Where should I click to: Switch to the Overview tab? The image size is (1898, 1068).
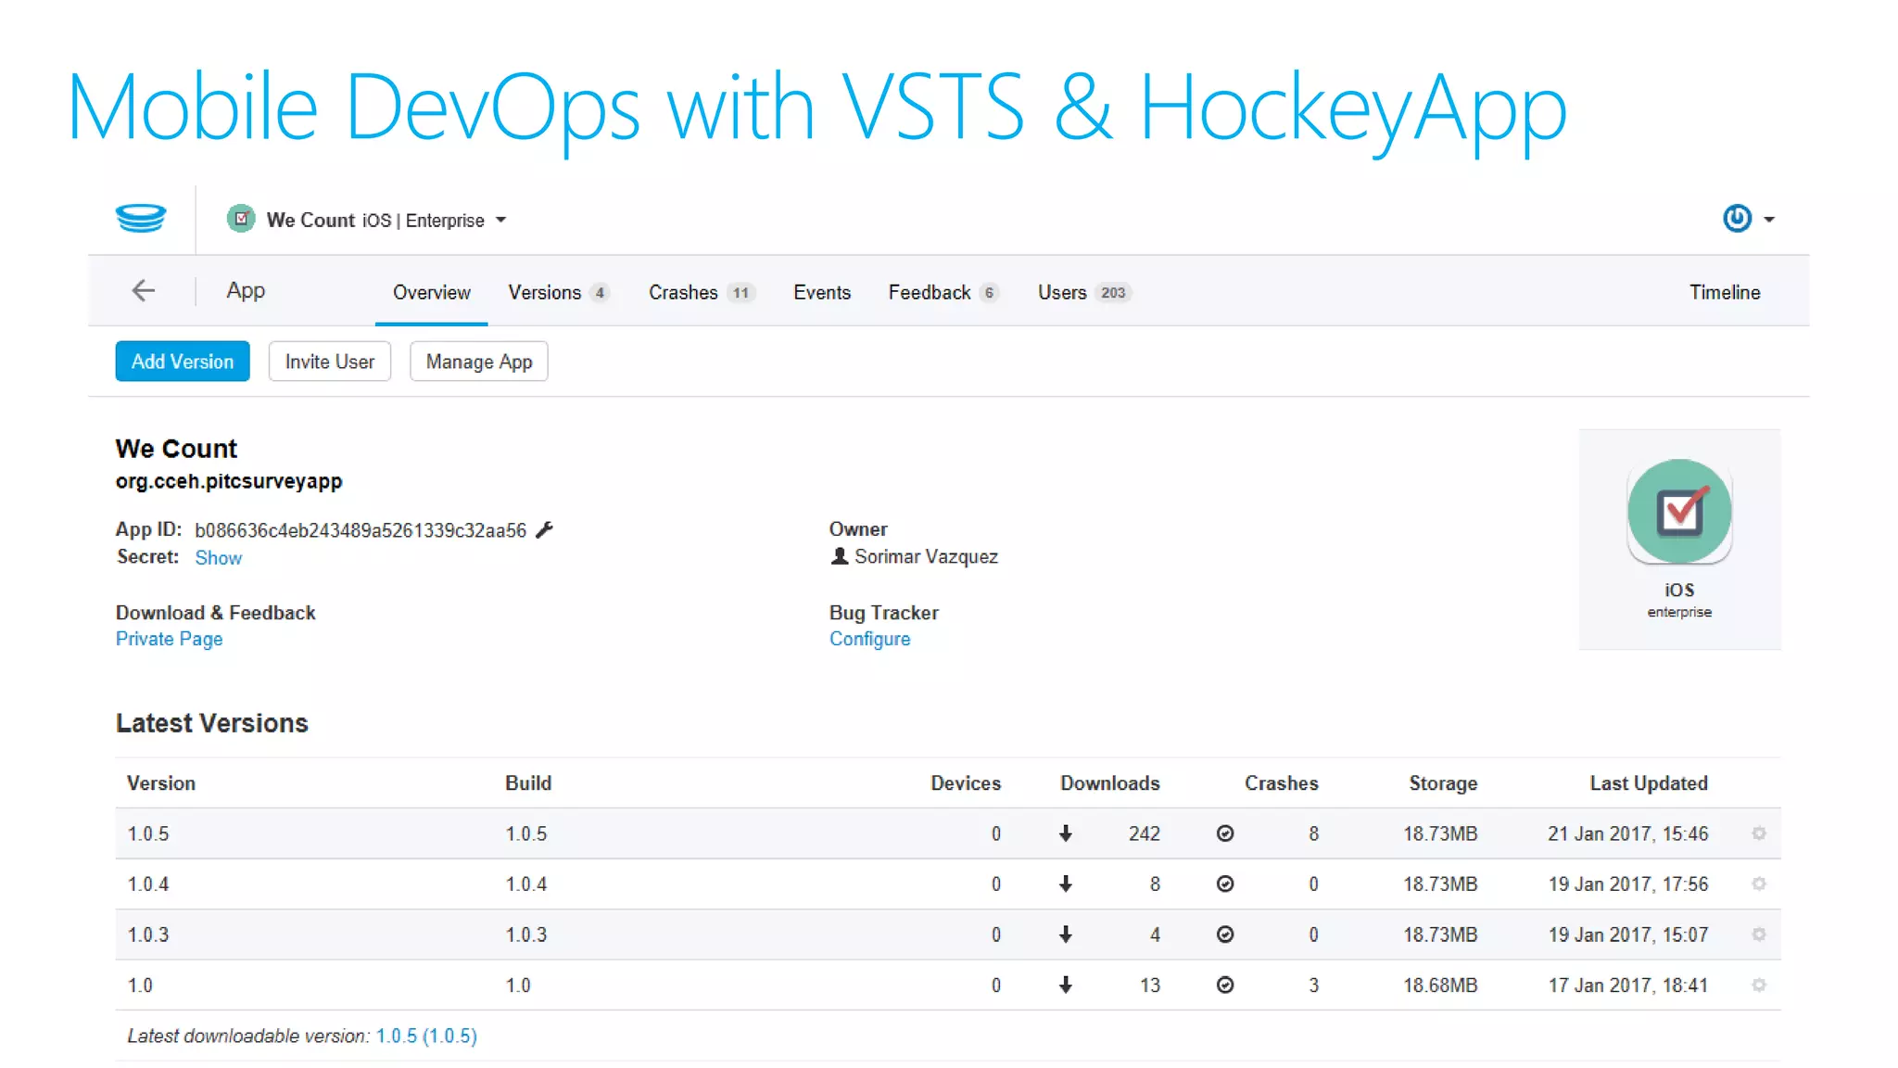(x=432, y=292)
